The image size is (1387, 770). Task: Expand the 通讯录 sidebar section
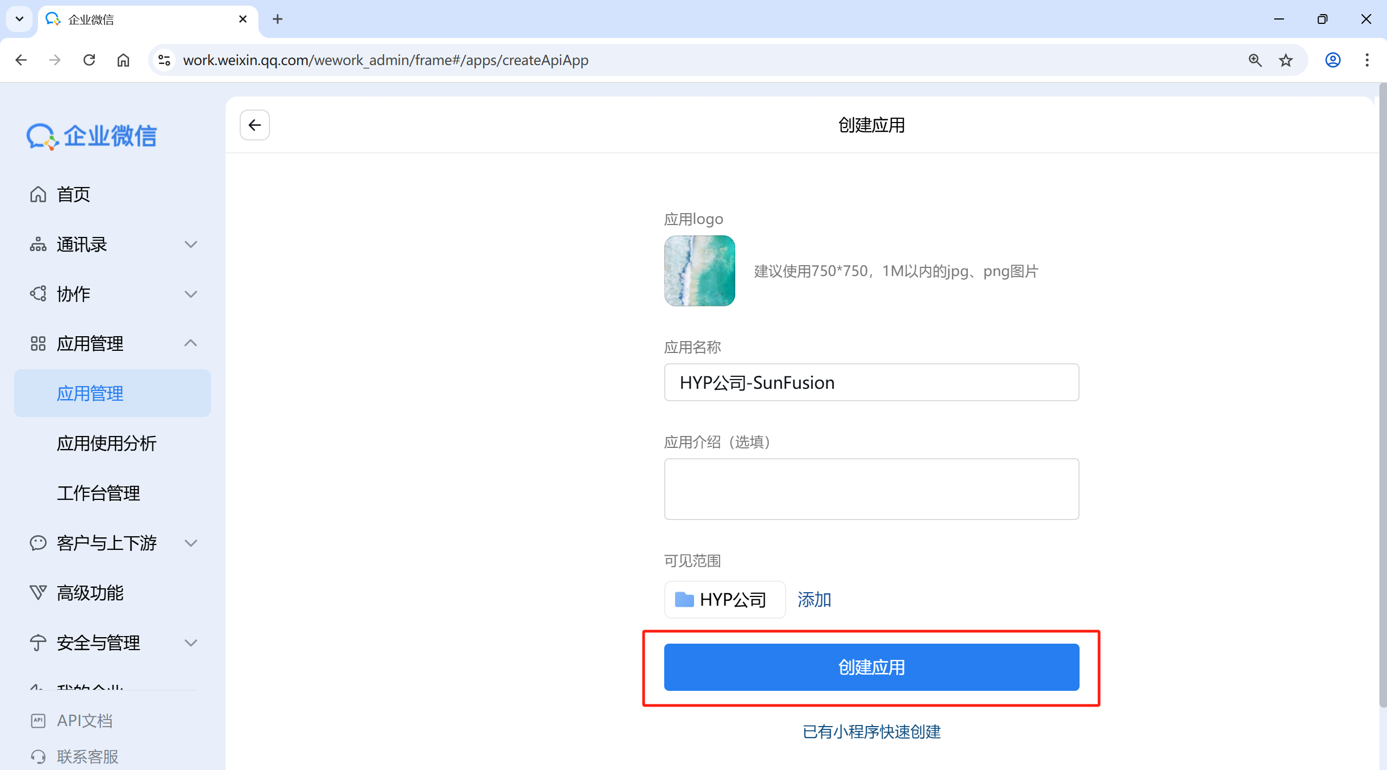[190, 245]
